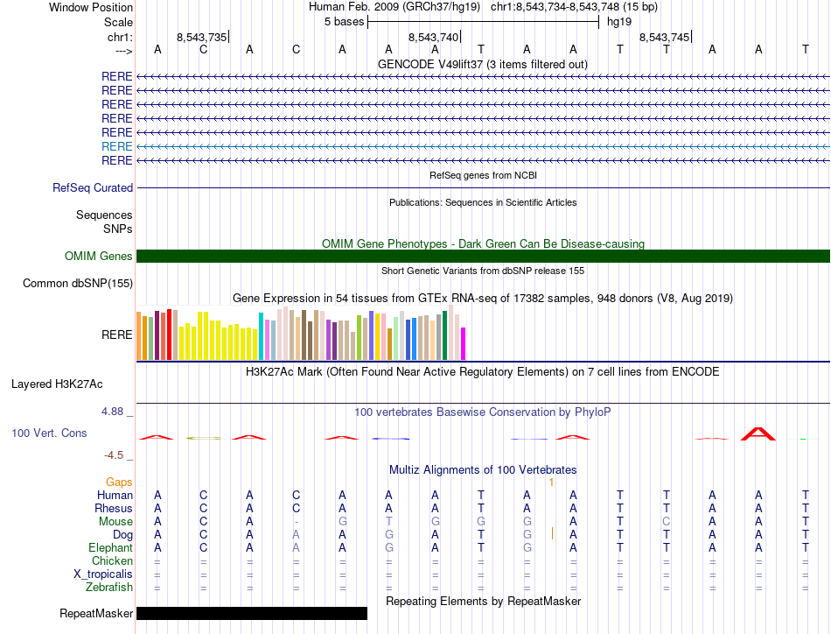Open 'Publications: Sequences in Scientific Articles' title

coord(483,202)
